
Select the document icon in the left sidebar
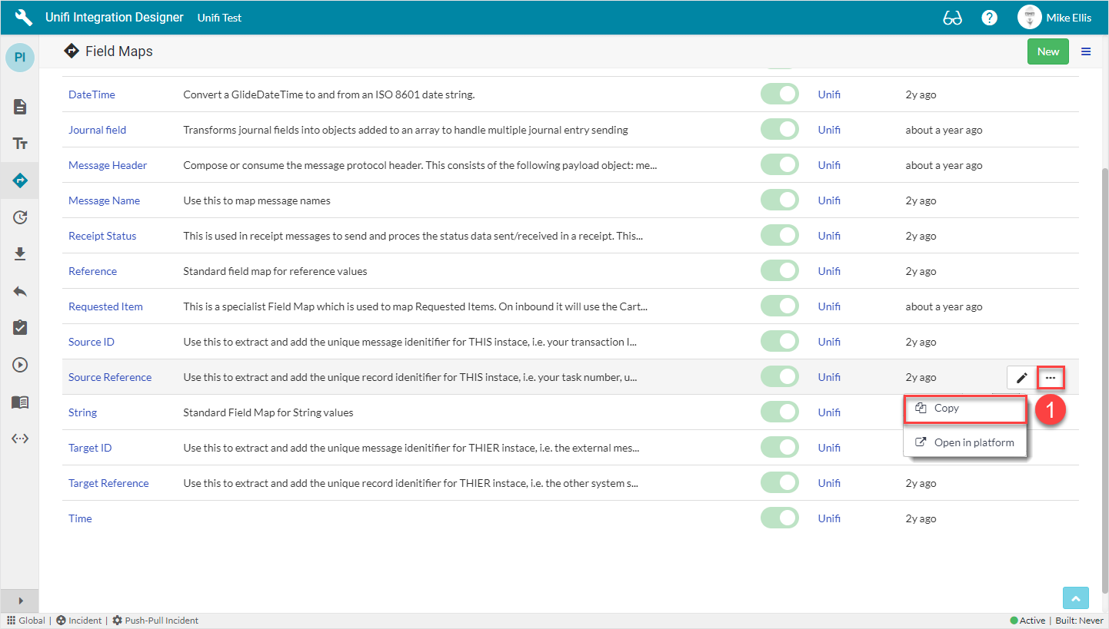(x=19, y=107)
